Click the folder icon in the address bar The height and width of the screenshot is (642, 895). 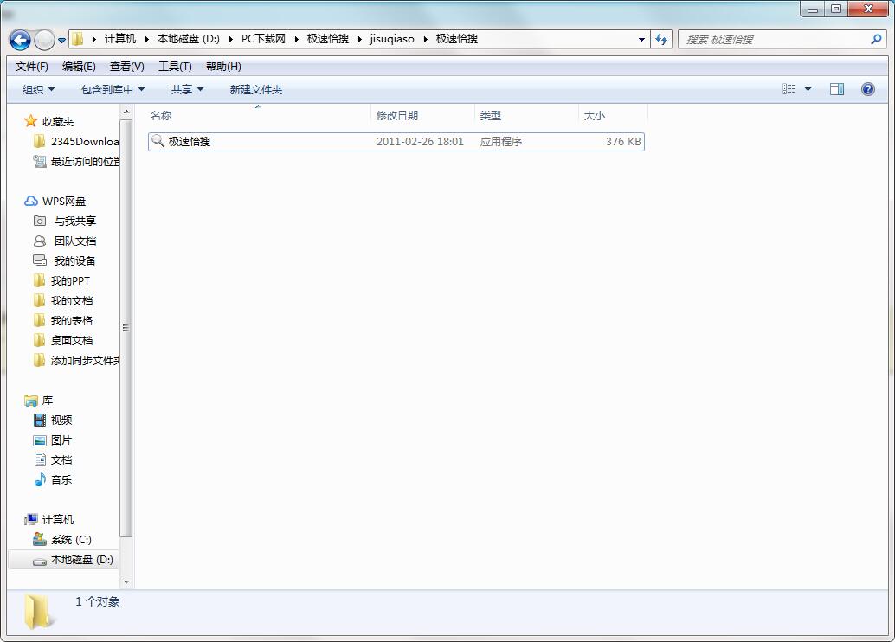coord(78,39)
